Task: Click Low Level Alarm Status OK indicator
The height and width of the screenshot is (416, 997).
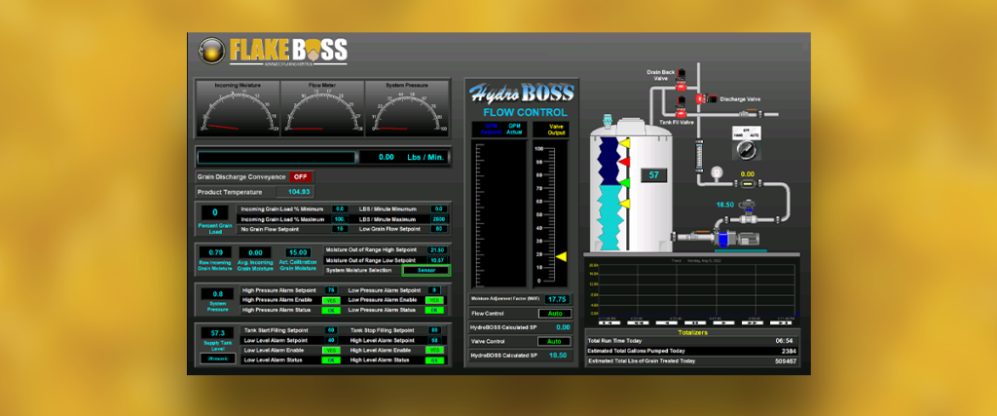Action: (331, 360)
